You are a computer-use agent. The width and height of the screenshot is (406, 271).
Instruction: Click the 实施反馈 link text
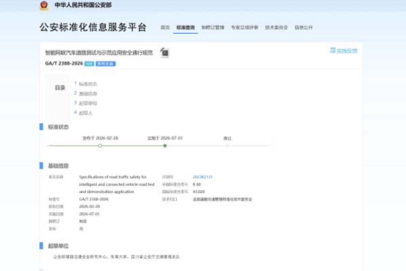pos(347,51)
